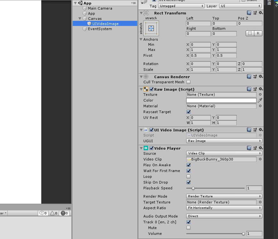
Task: Collapse the Anchors foldout
Action: tap(141, 39)
